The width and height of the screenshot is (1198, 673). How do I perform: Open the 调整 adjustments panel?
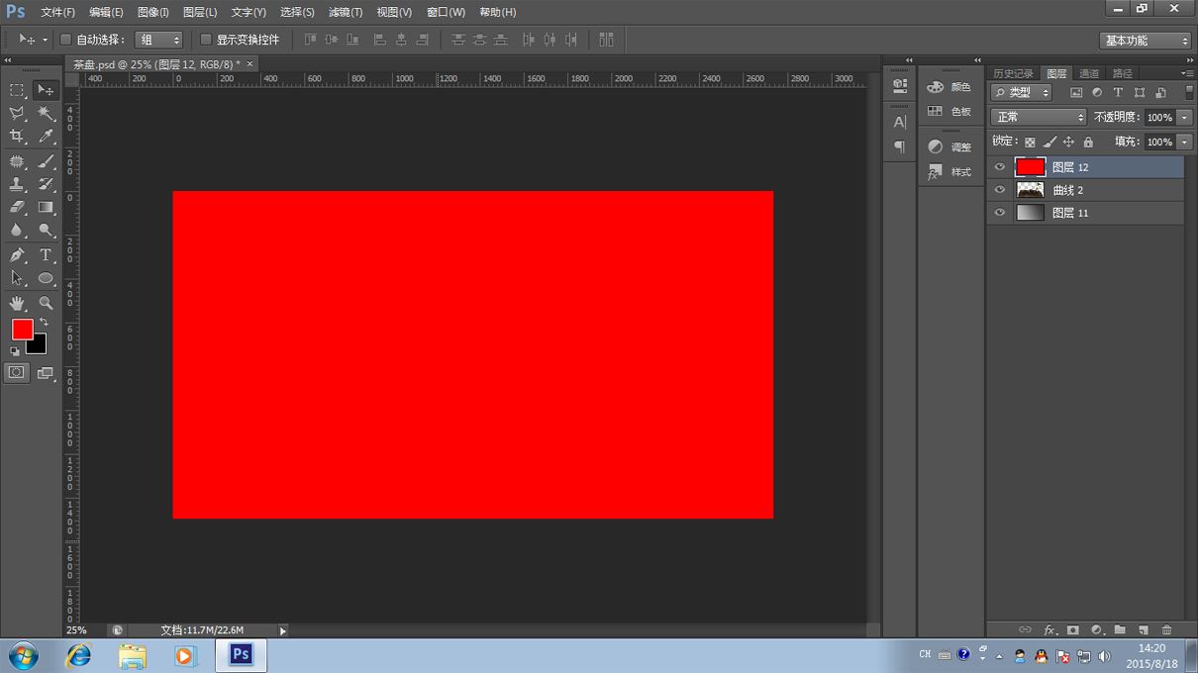pos(948,147)
